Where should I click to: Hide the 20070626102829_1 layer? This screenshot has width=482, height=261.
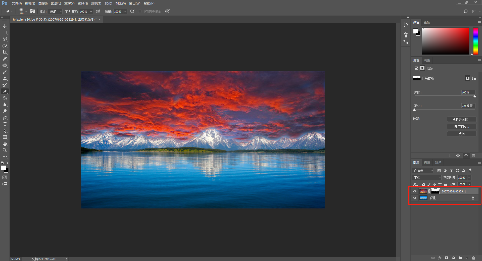point(415,191)
